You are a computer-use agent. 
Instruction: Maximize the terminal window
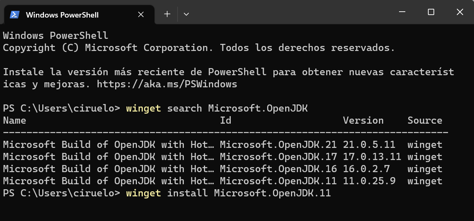431,12
